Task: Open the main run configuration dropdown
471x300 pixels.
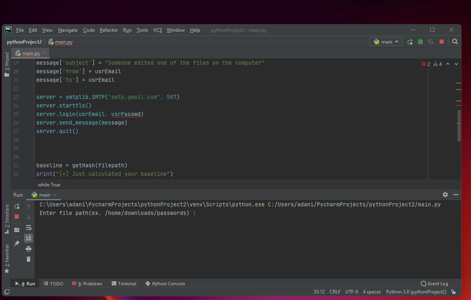Action: pyautogui.click(x=385, y=41)
